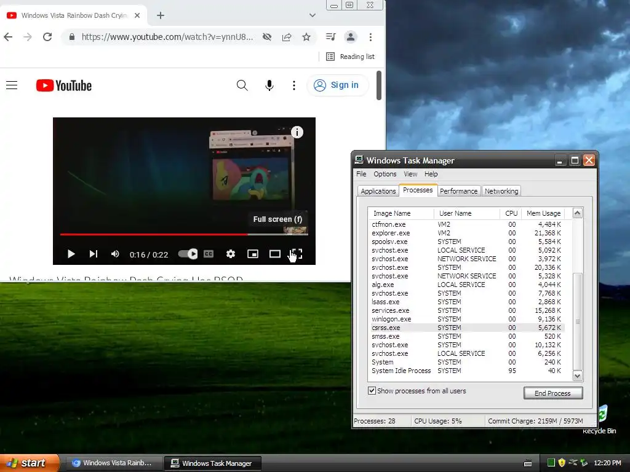Select the smss.exe process

coord(466,336)
